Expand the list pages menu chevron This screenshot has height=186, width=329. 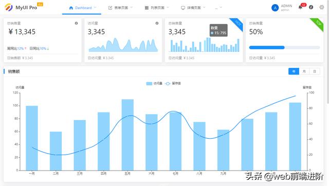pyautogui.click(x=168, y=8)
